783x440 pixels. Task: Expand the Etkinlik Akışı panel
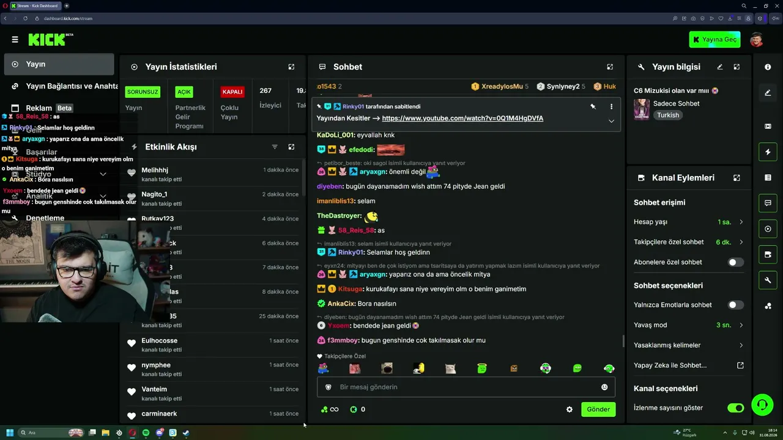291,147
